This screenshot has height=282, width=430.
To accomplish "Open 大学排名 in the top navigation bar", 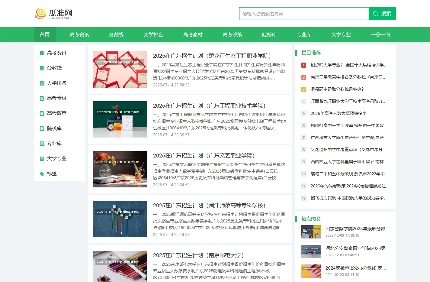I will [x=153, y=35].
